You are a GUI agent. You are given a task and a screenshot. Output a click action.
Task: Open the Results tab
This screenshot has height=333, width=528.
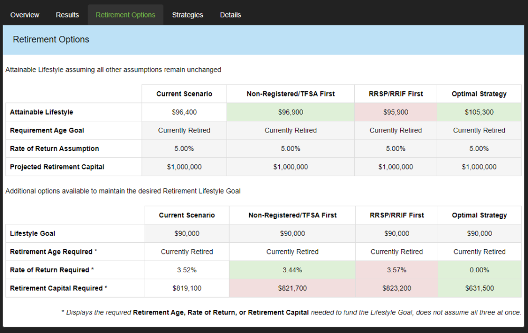[67, 14]
